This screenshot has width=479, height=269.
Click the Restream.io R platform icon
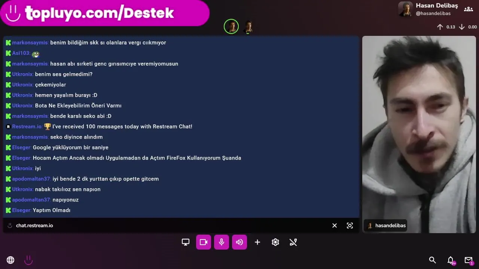click(8, 127)
